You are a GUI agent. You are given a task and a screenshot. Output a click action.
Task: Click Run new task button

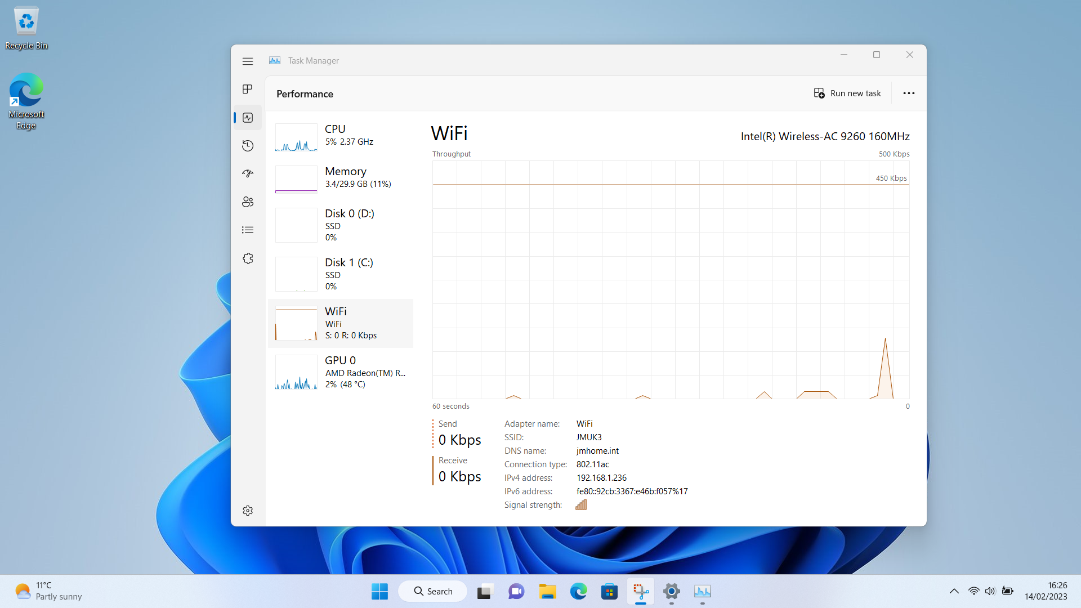(x=847, y=93)
